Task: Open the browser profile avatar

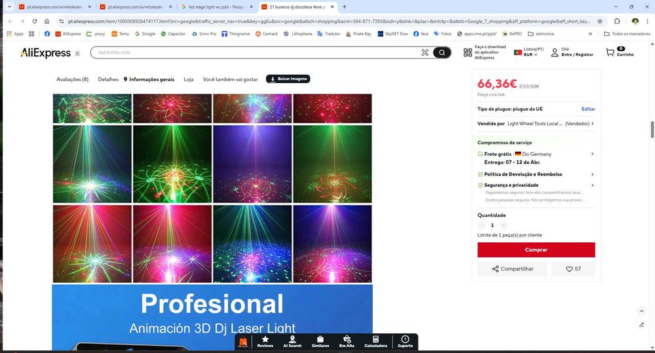Action: [x=635, y=22]
